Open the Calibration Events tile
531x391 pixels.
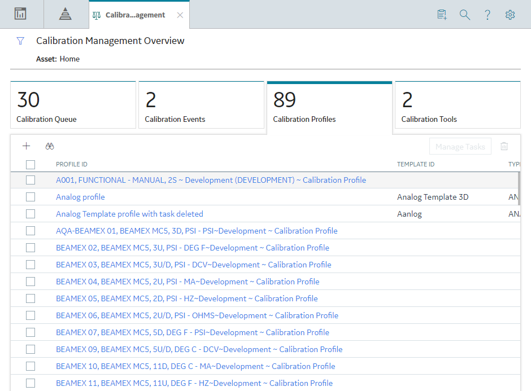[201, 105]
